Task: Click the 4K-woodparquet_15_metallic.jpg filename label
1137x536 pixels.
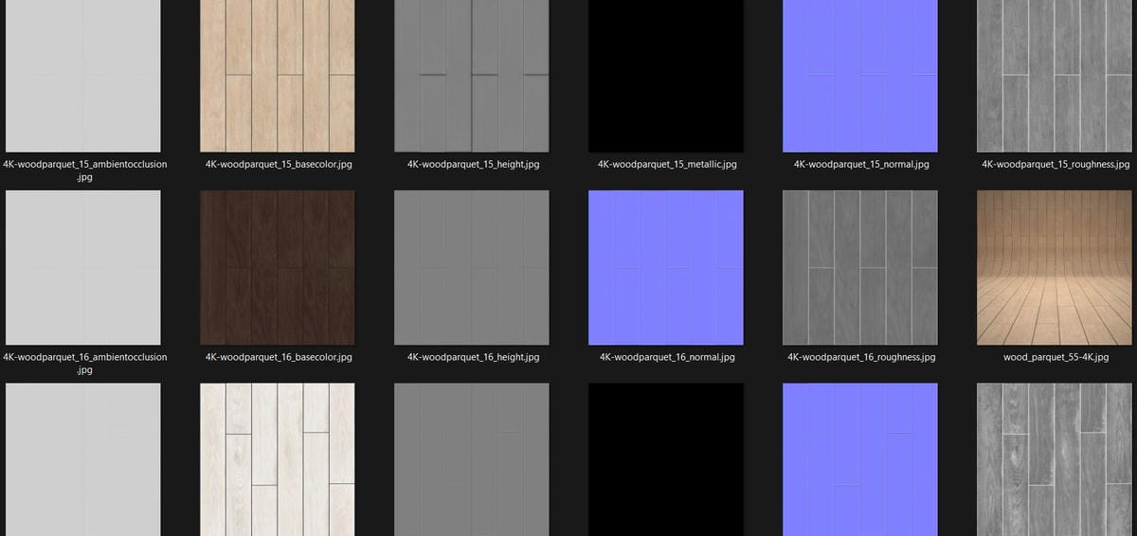Action: point(667,165)
